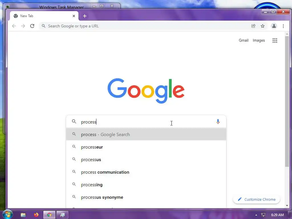The height and width of the screenshot is (219, 292).
Task: Minimize the Chrome window
Action: [x=265, y=12]
